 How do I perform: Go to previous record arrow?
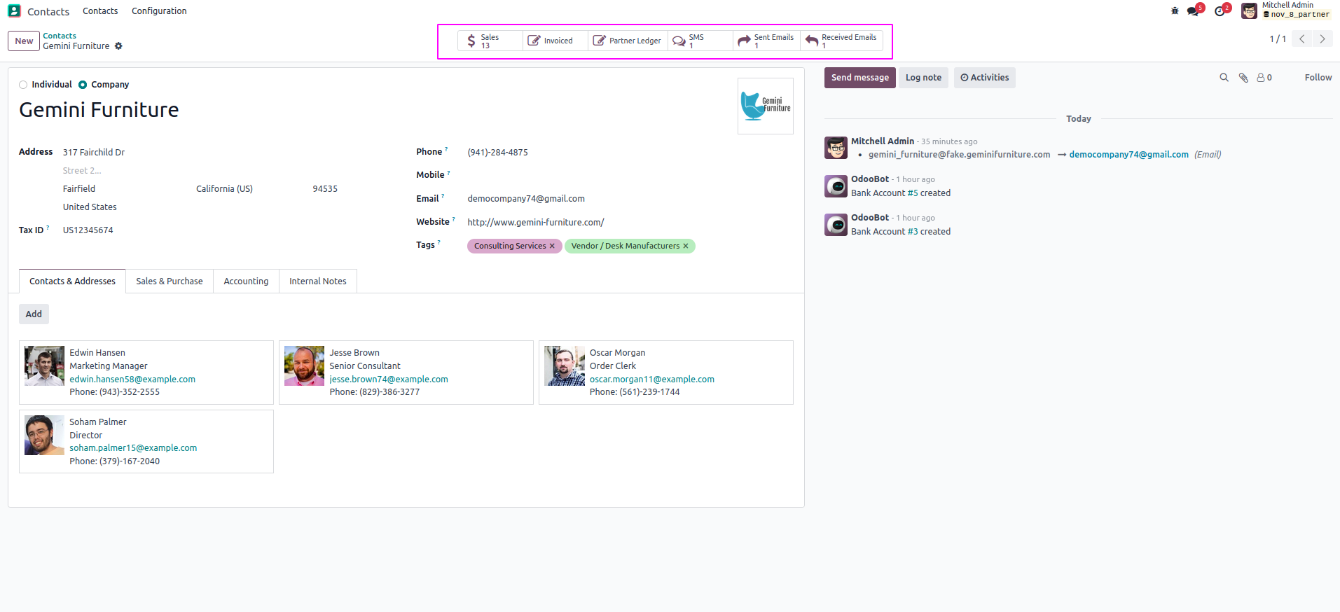[1302, 39]
